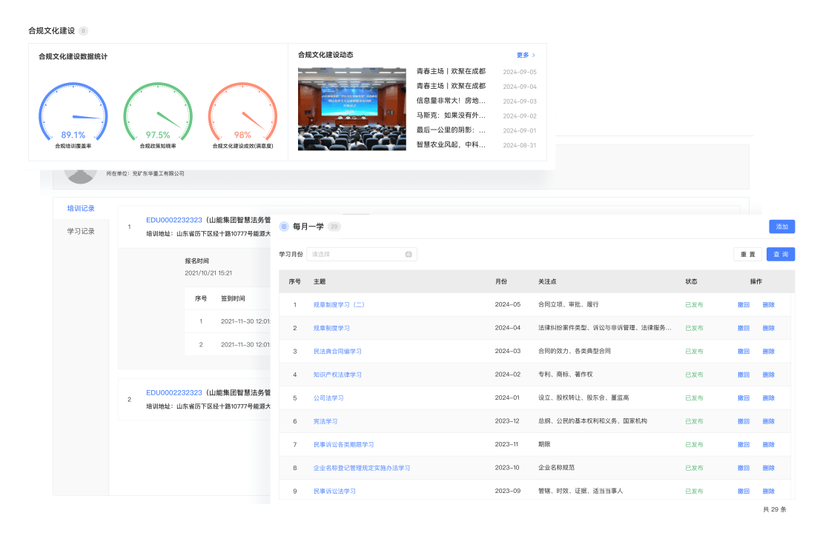Viewport: 820px width, 533px height.
Task: Open topic 民事诉讼各类期限学习
Action: (343, 445)
